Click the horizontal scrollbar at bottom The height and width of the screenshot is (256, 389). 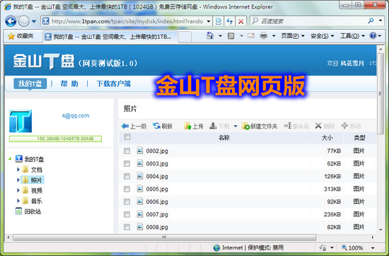point(165,238)
